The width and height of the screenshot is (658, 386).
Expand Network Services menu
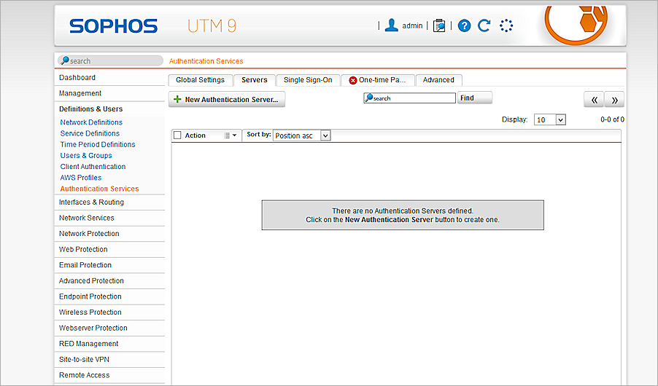(109, 218)
